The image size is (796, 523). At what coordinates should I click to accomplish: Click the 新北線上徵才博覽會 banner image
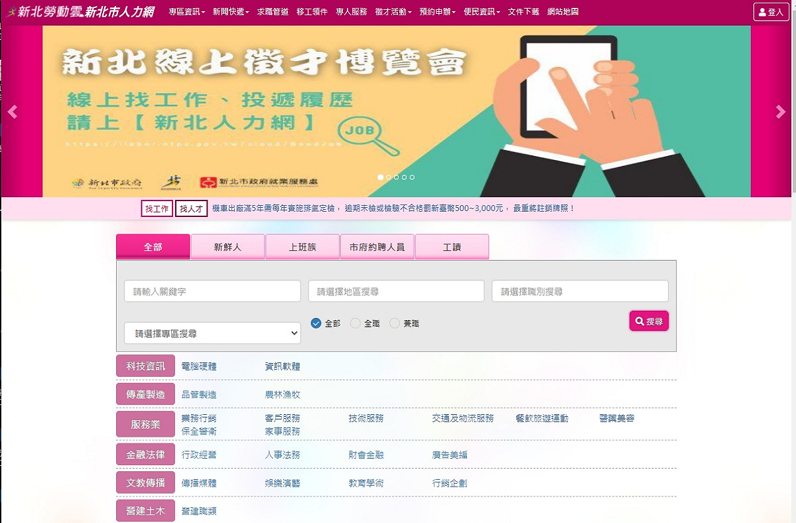pyautogui.click(x=397, y=112)
